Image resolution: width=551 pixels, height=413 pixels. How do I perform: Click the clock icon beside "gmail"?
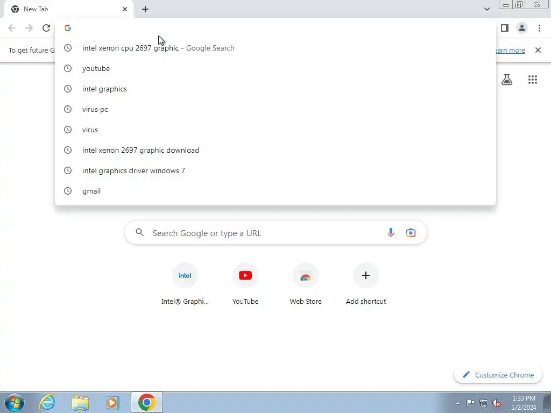tap(68, 191)
